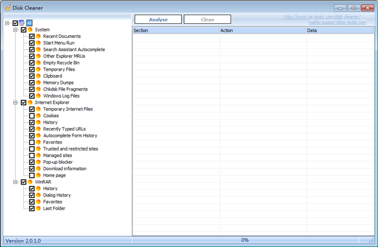Select the Memory Dumps tree item
Viewport: 378px width, 247px height.
(x=59, y=83)
